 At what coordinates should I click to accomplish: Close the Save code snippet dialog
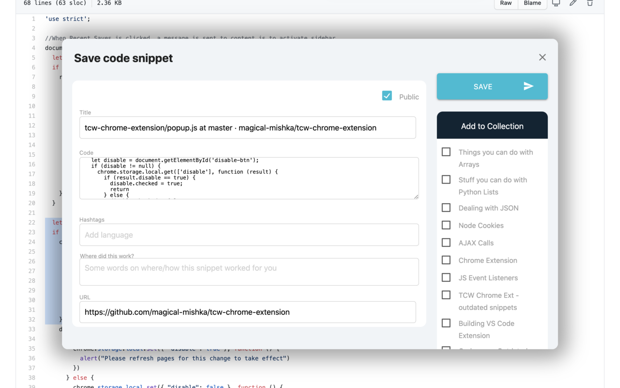coord(542,57)
